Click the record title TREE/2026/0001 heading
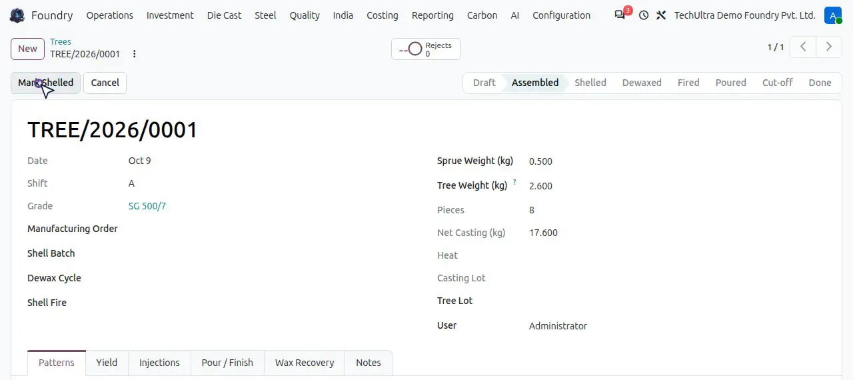Screen dimensions: 853x380 [x=113, y=129]
